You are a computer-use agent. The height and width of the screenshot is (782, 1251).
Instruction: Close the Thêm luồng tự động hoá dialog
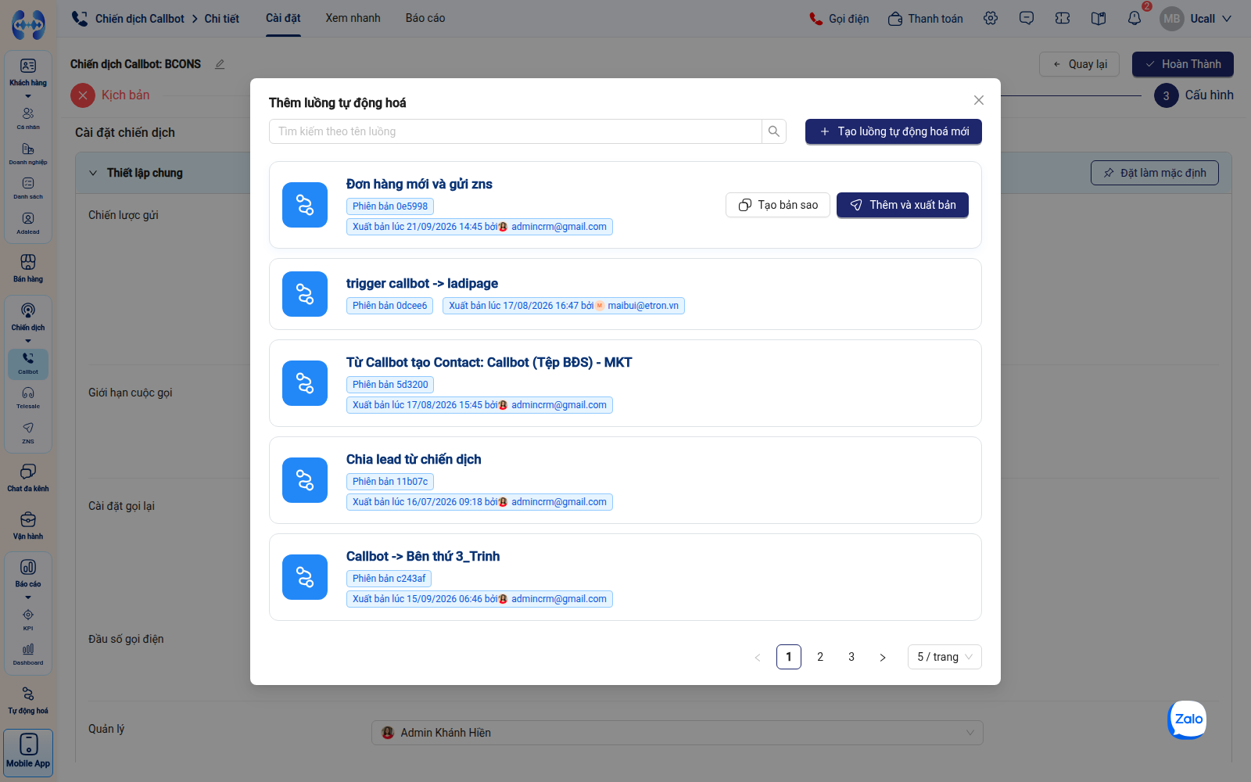pyautogui.click(x=978, y=100)
